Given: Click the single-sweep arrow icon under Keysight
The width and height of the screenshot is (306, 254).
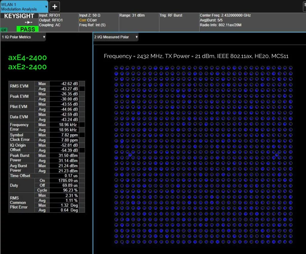Looking at the screenshot, I should [28, 22].
